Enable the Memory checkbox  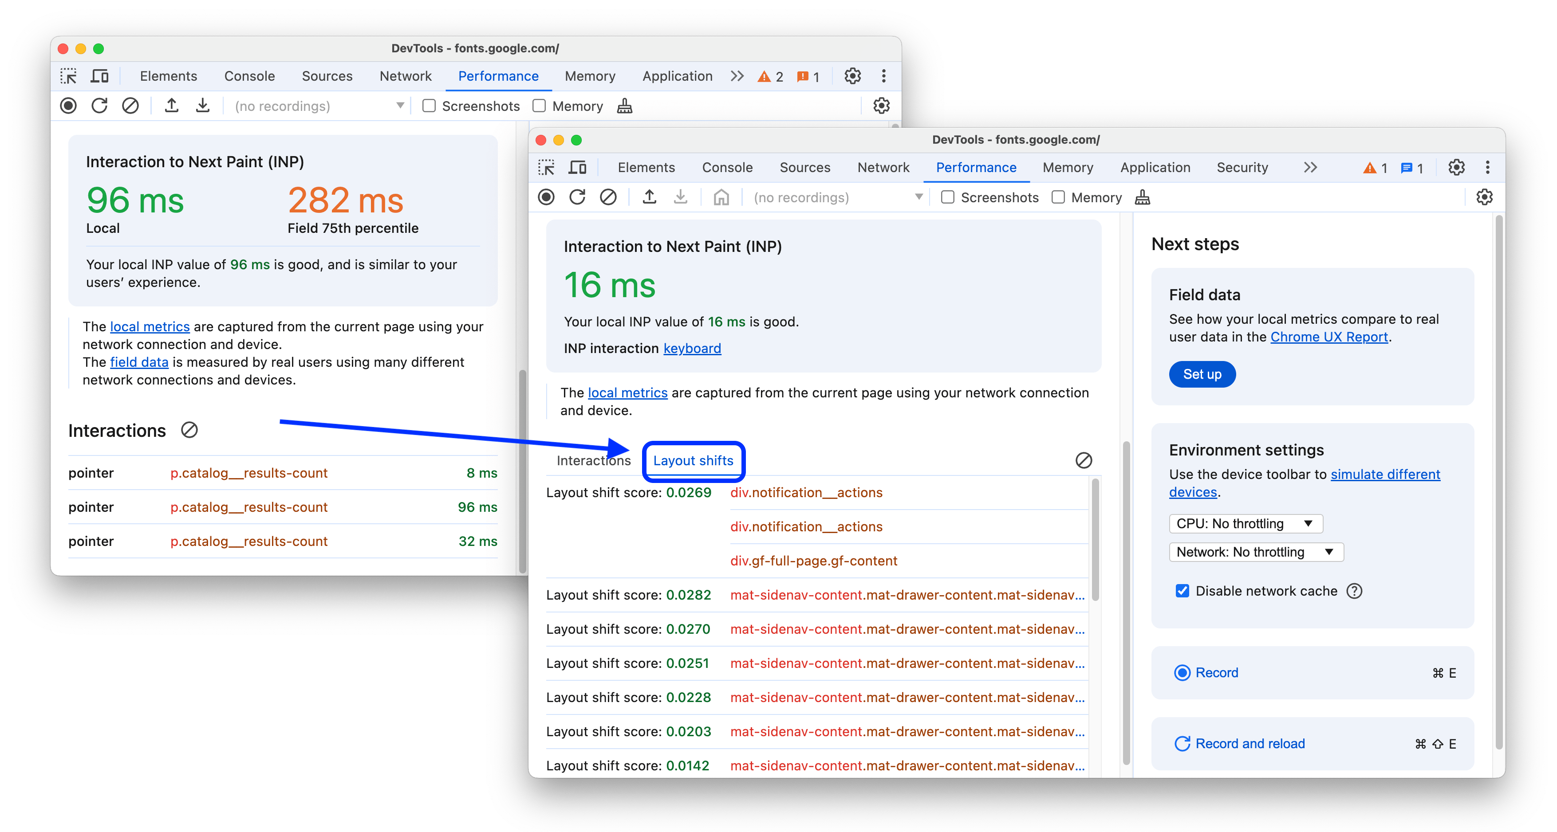coord(1058,197)
